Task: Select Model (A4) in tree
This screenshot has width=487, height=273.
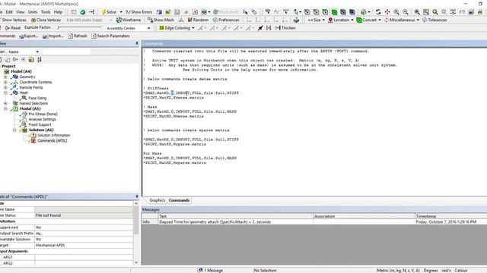Action: tap(21, 71)
